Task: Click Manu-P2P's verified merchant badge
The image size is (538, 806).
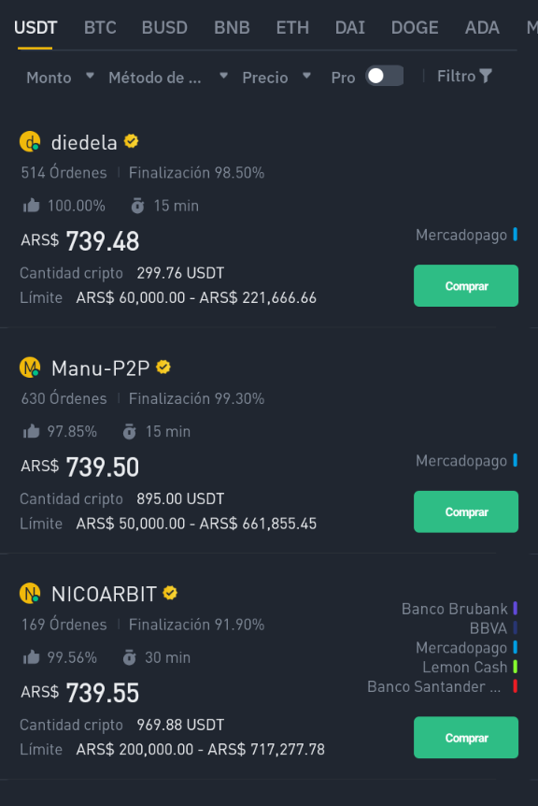Action: point(163,367)
